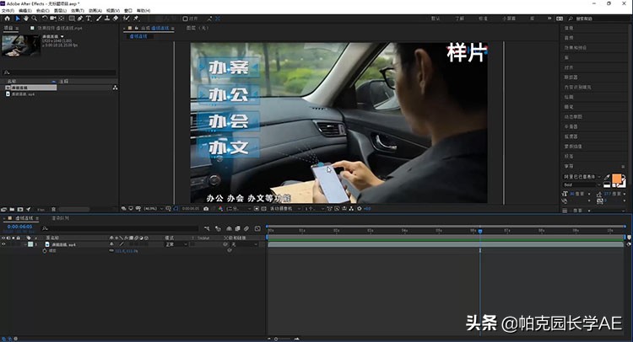Toggle the scale property stopwatch
The image size is (633, 342).
(45, 251)
